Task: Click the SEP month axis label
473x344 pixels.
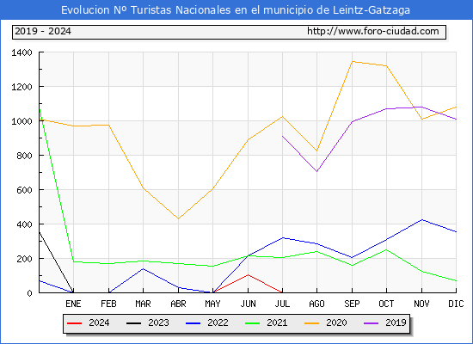Action: pos(352,304)
